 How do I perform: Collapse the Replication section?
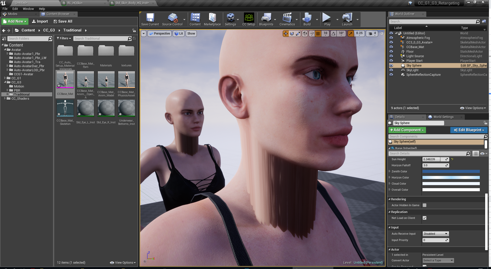point(389,212)
